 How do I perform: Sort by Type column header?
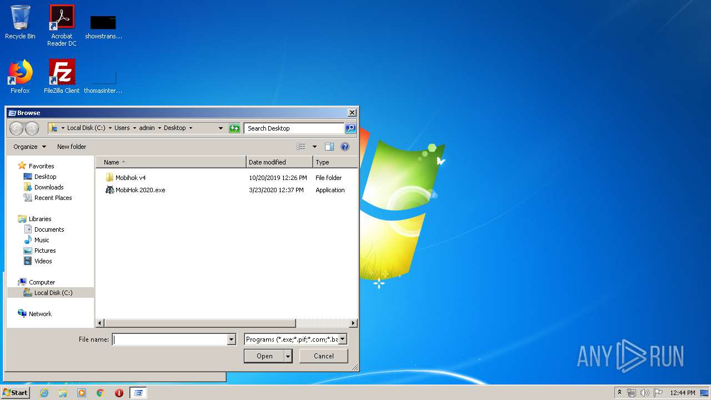pyautogui.click(x=336, y=162)
